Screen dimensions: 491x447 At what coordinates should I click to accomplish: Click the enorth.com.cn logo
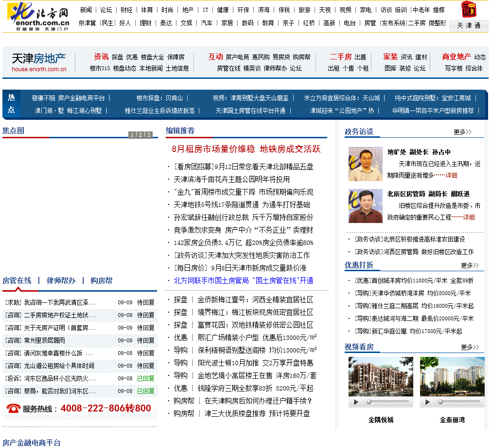[38, 16]
